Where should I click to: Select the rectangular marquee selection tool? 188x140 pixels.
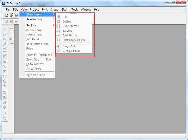[5, 29]
